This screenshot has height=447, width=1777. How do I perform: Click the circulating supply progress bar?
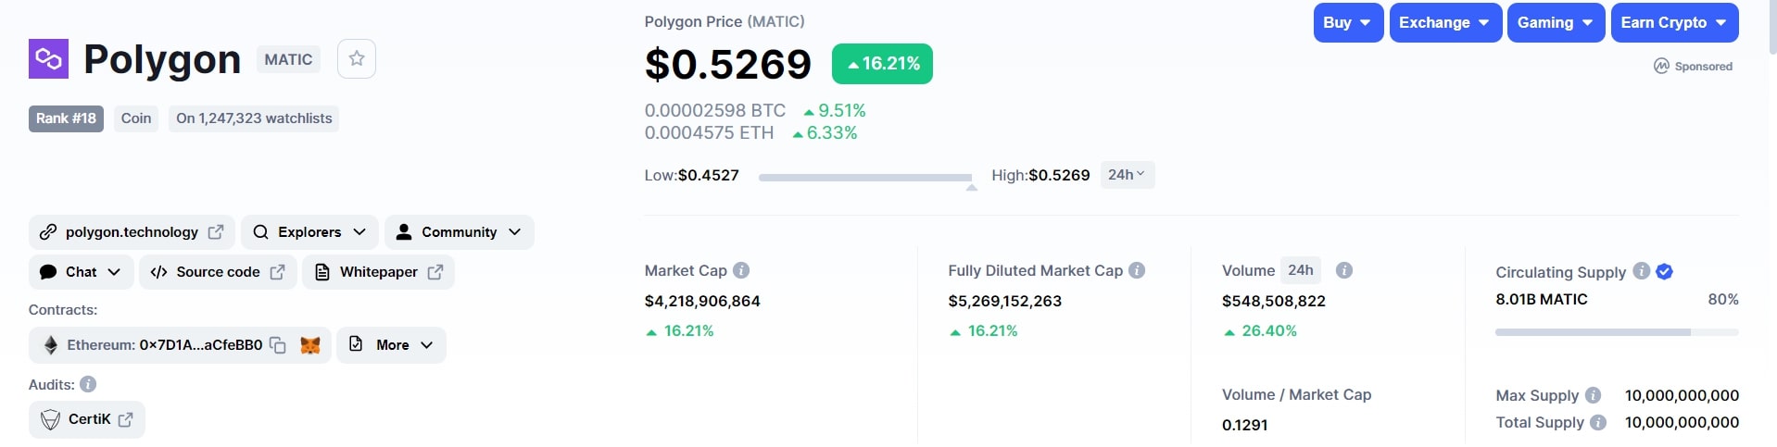pyautogui.click(x=1617, y=331)
